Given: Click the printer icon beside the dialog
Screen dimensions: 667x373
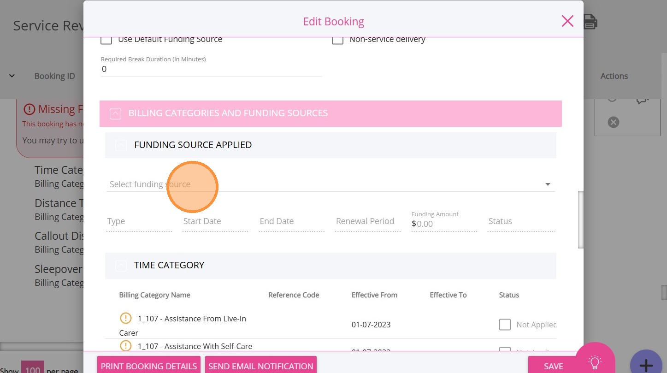Looking at the screenshot, I should point(590,22).
